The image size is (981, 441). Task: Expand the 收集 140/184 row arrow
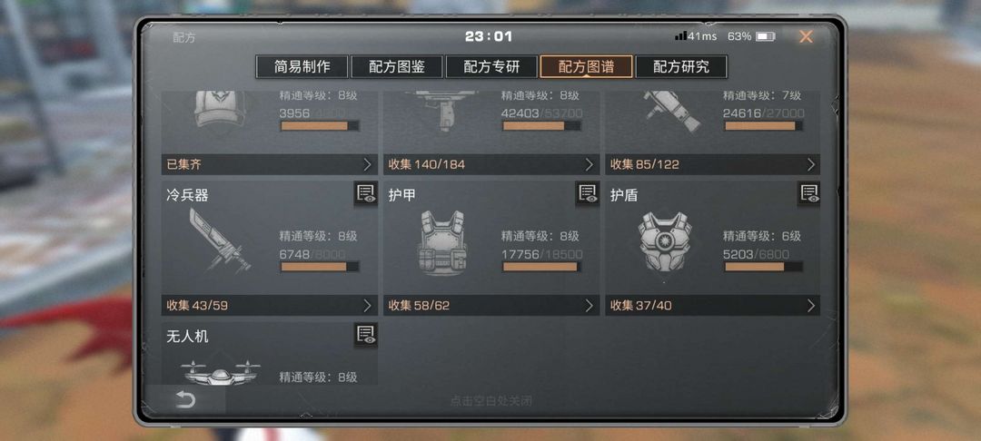[x=590, y=165]
